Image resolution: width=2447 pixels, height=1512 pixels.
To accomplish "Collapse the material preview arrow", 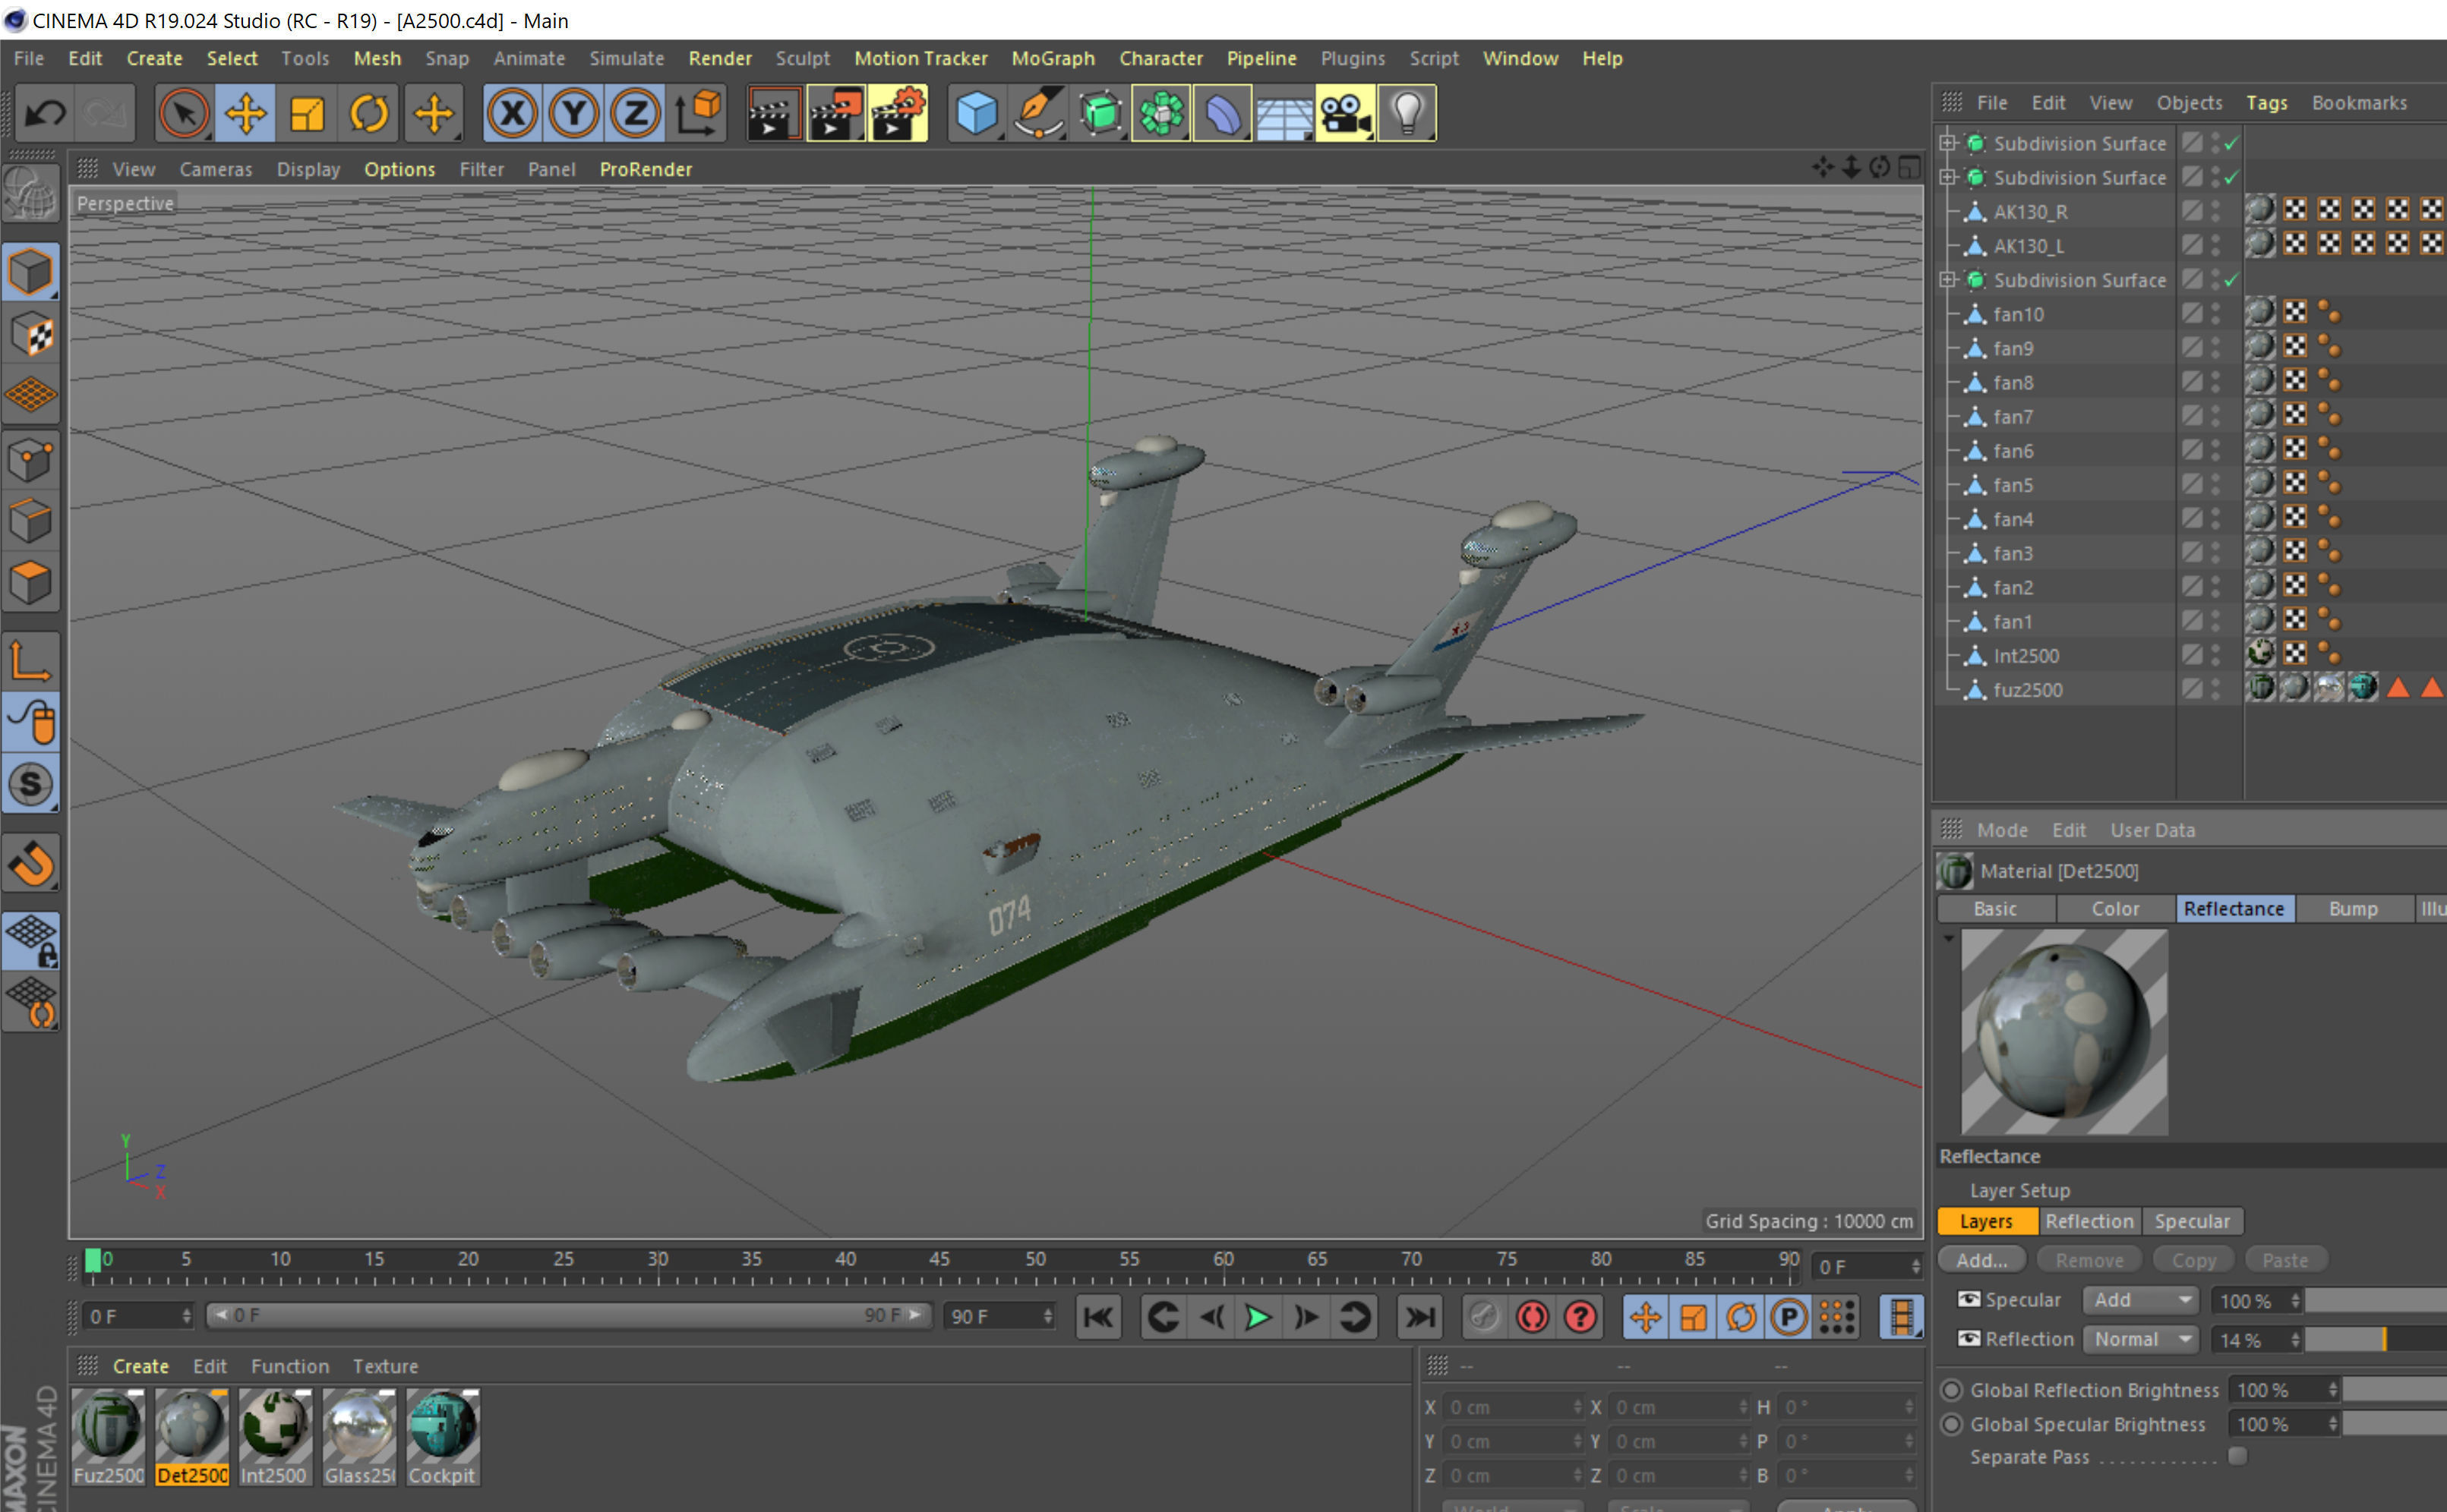I will click(x=1949, y=938).
